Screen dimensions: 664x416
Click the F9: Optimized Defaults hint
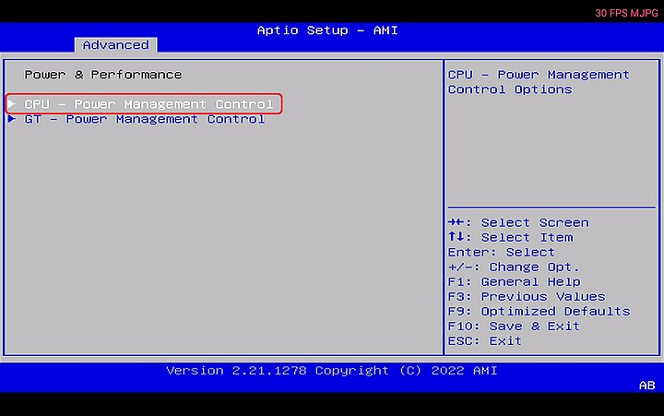(x=539, y=312)
